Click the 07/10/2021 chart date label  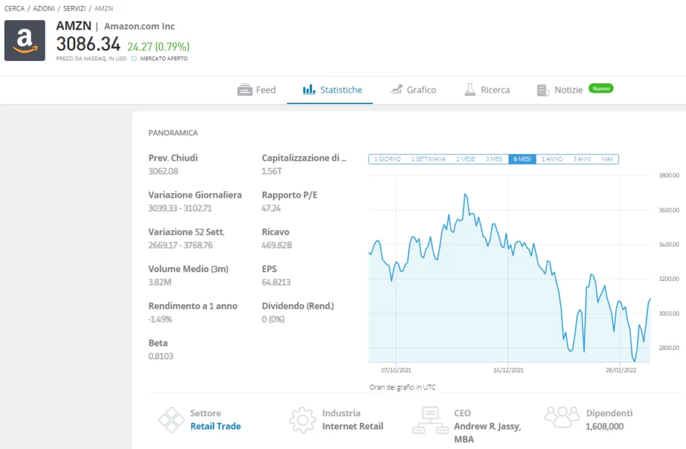pyautogui.click(x=396, y=370)
